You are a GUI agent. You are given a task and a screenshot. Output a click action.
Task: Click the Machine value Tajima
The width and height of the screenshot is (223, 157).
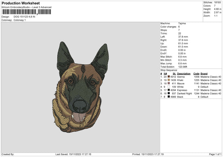click(x=182, y=23)
